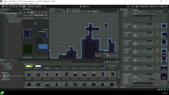Click search by label icon in Project panel
169x95 pixels.
tap(110, 62)
